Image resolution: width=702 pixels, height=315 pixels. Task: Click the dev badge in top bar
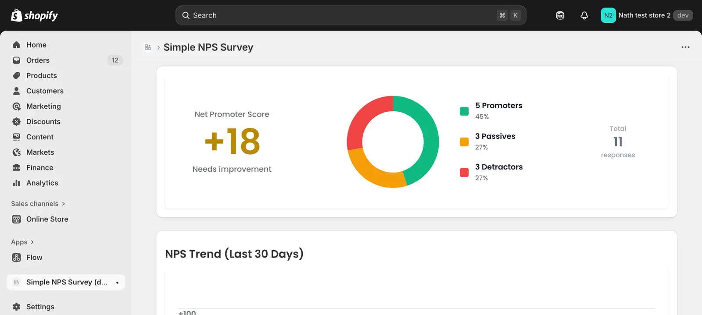coord(683,15)
